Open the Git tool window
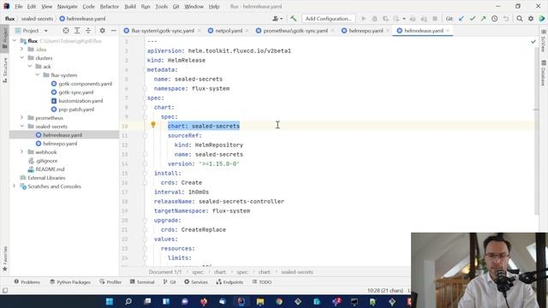Image resolution: width=548 pixels, height=308 pixels. (170, 281)
